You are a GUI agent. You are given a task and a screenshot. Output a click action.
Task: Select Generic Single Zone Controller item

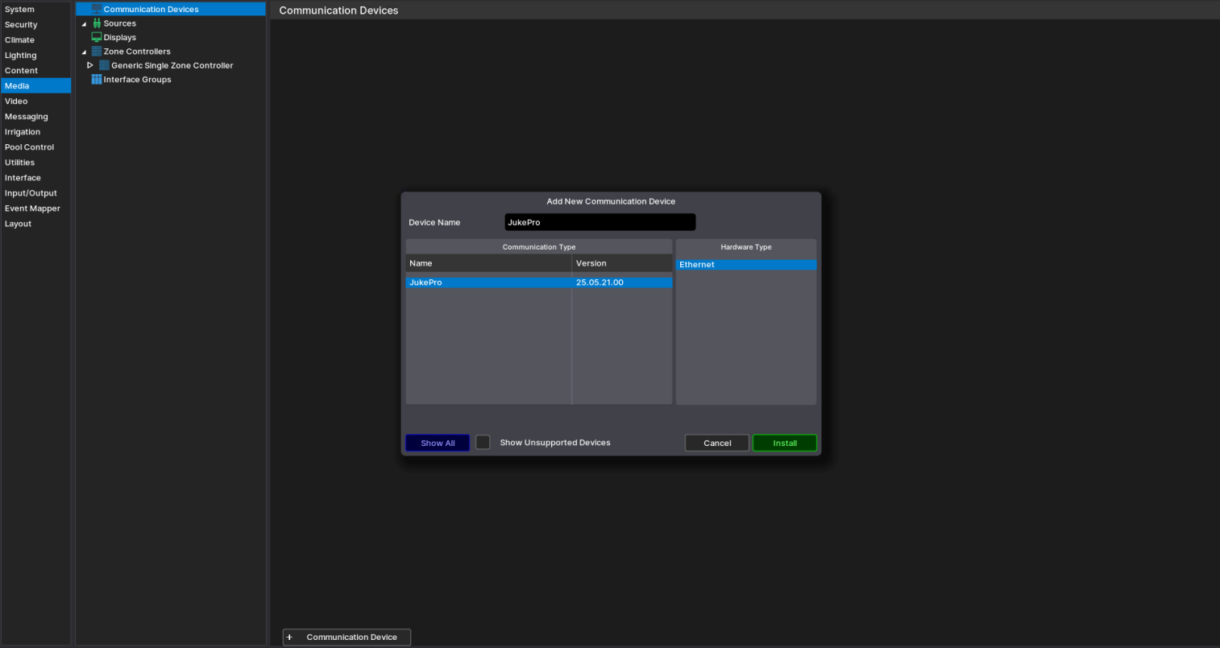[x=172, y=65]
